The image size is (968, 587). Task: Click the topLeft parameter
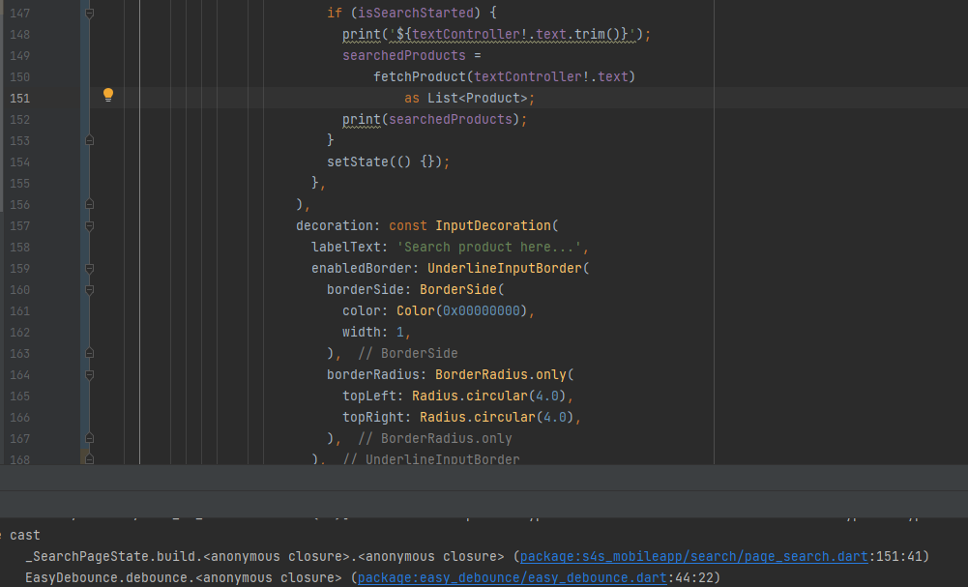click(x=373, y=396)
